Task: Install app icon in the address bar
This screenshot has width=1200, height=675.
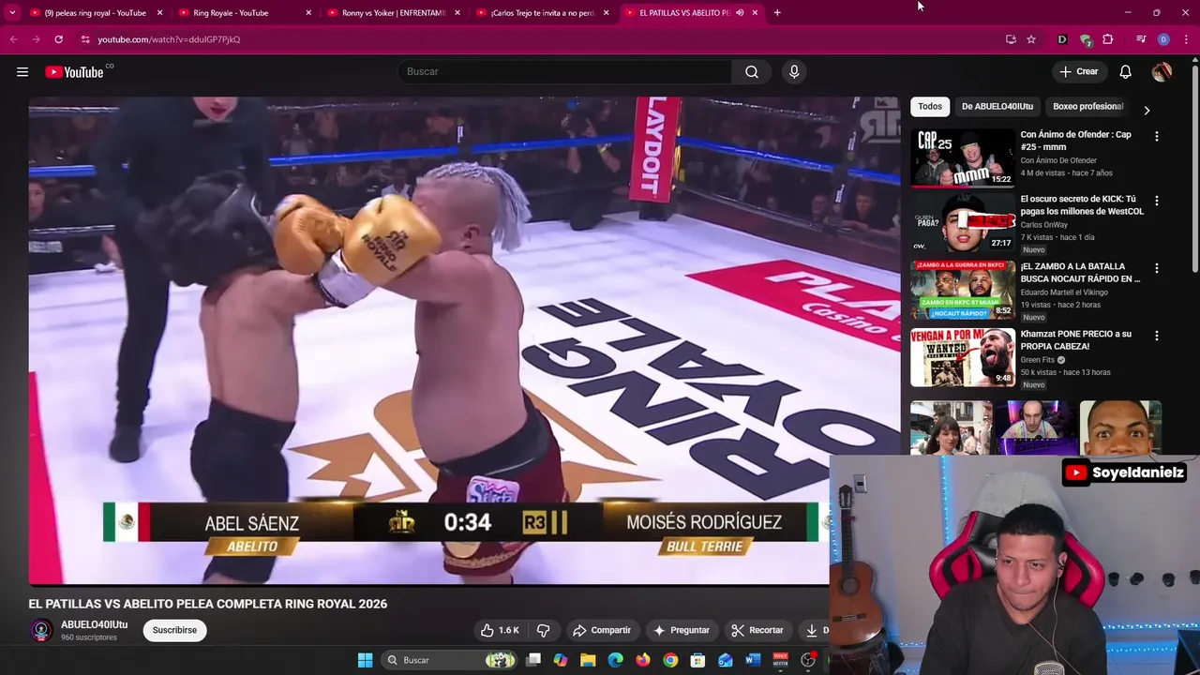Action: point(1011,39)
